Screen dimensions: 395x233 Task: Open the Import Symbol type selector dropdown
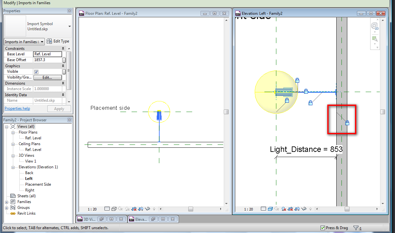(70, 26)
